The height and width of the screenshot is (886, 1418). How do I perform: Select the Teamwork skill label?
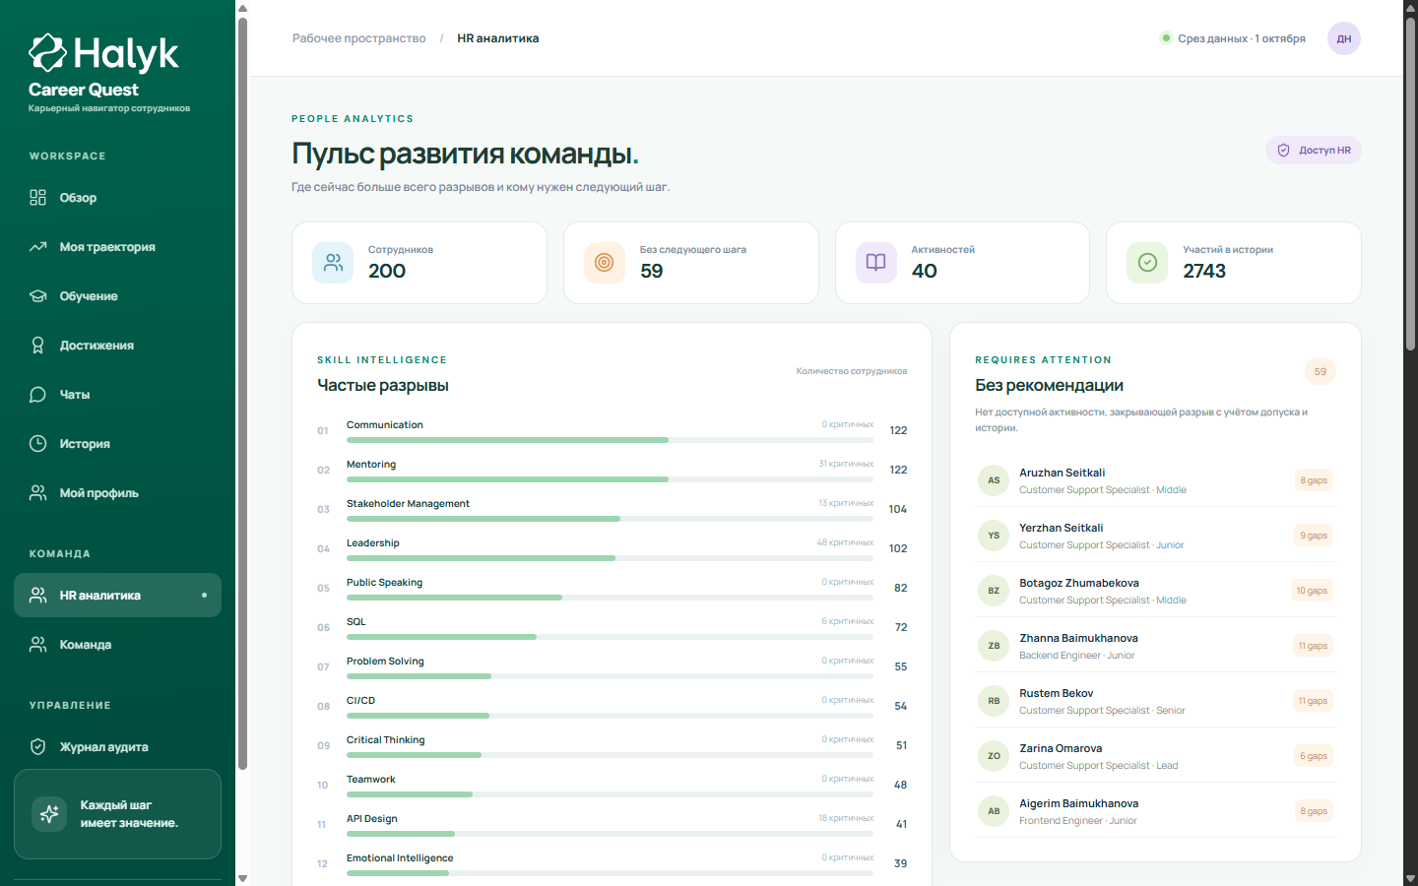click(x=370, y=780)
